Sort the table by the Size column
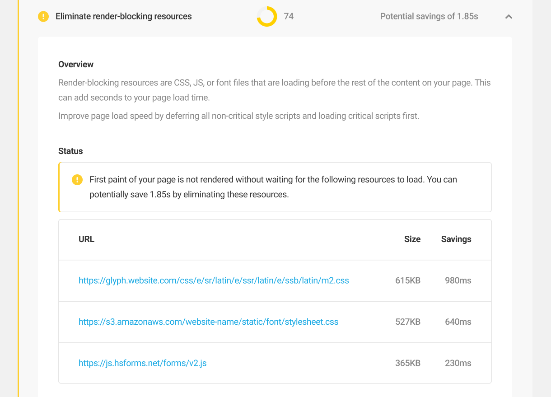The width and height of the screenshot is (551, 397). [412, 239]
